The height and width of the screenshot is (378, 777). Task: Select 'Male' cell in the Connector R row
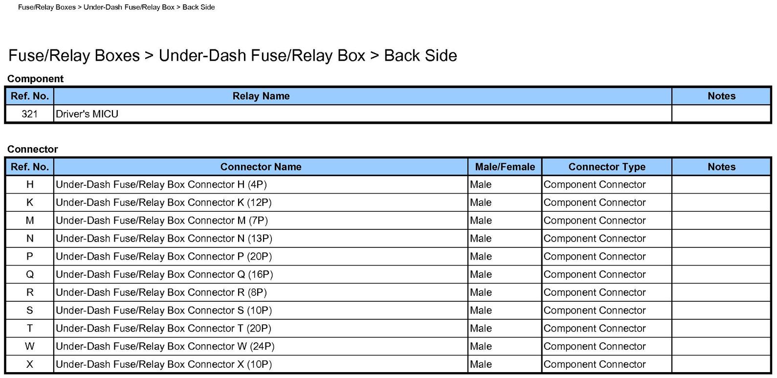click(481, 292)
